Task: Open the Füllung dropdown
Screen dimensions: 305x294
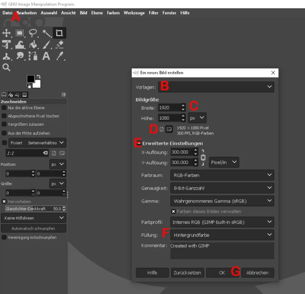Action: click(x=222, y=235)
